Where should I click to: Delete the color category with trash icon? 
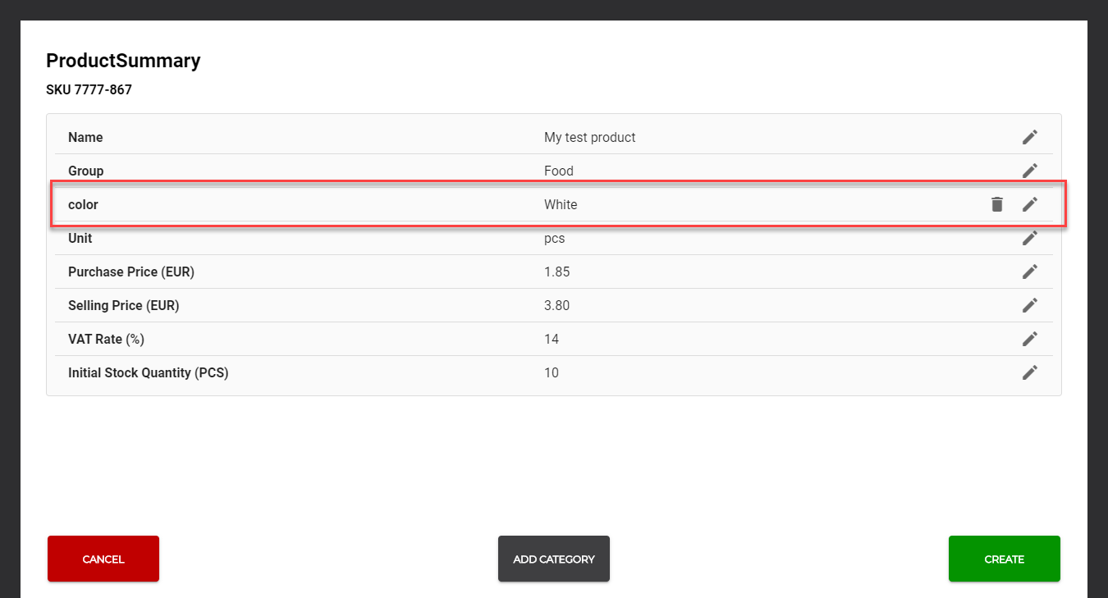pos(996,204)
